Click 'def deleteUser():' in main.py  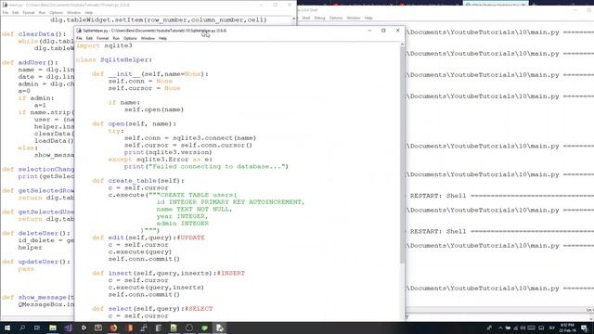point(36,233)
